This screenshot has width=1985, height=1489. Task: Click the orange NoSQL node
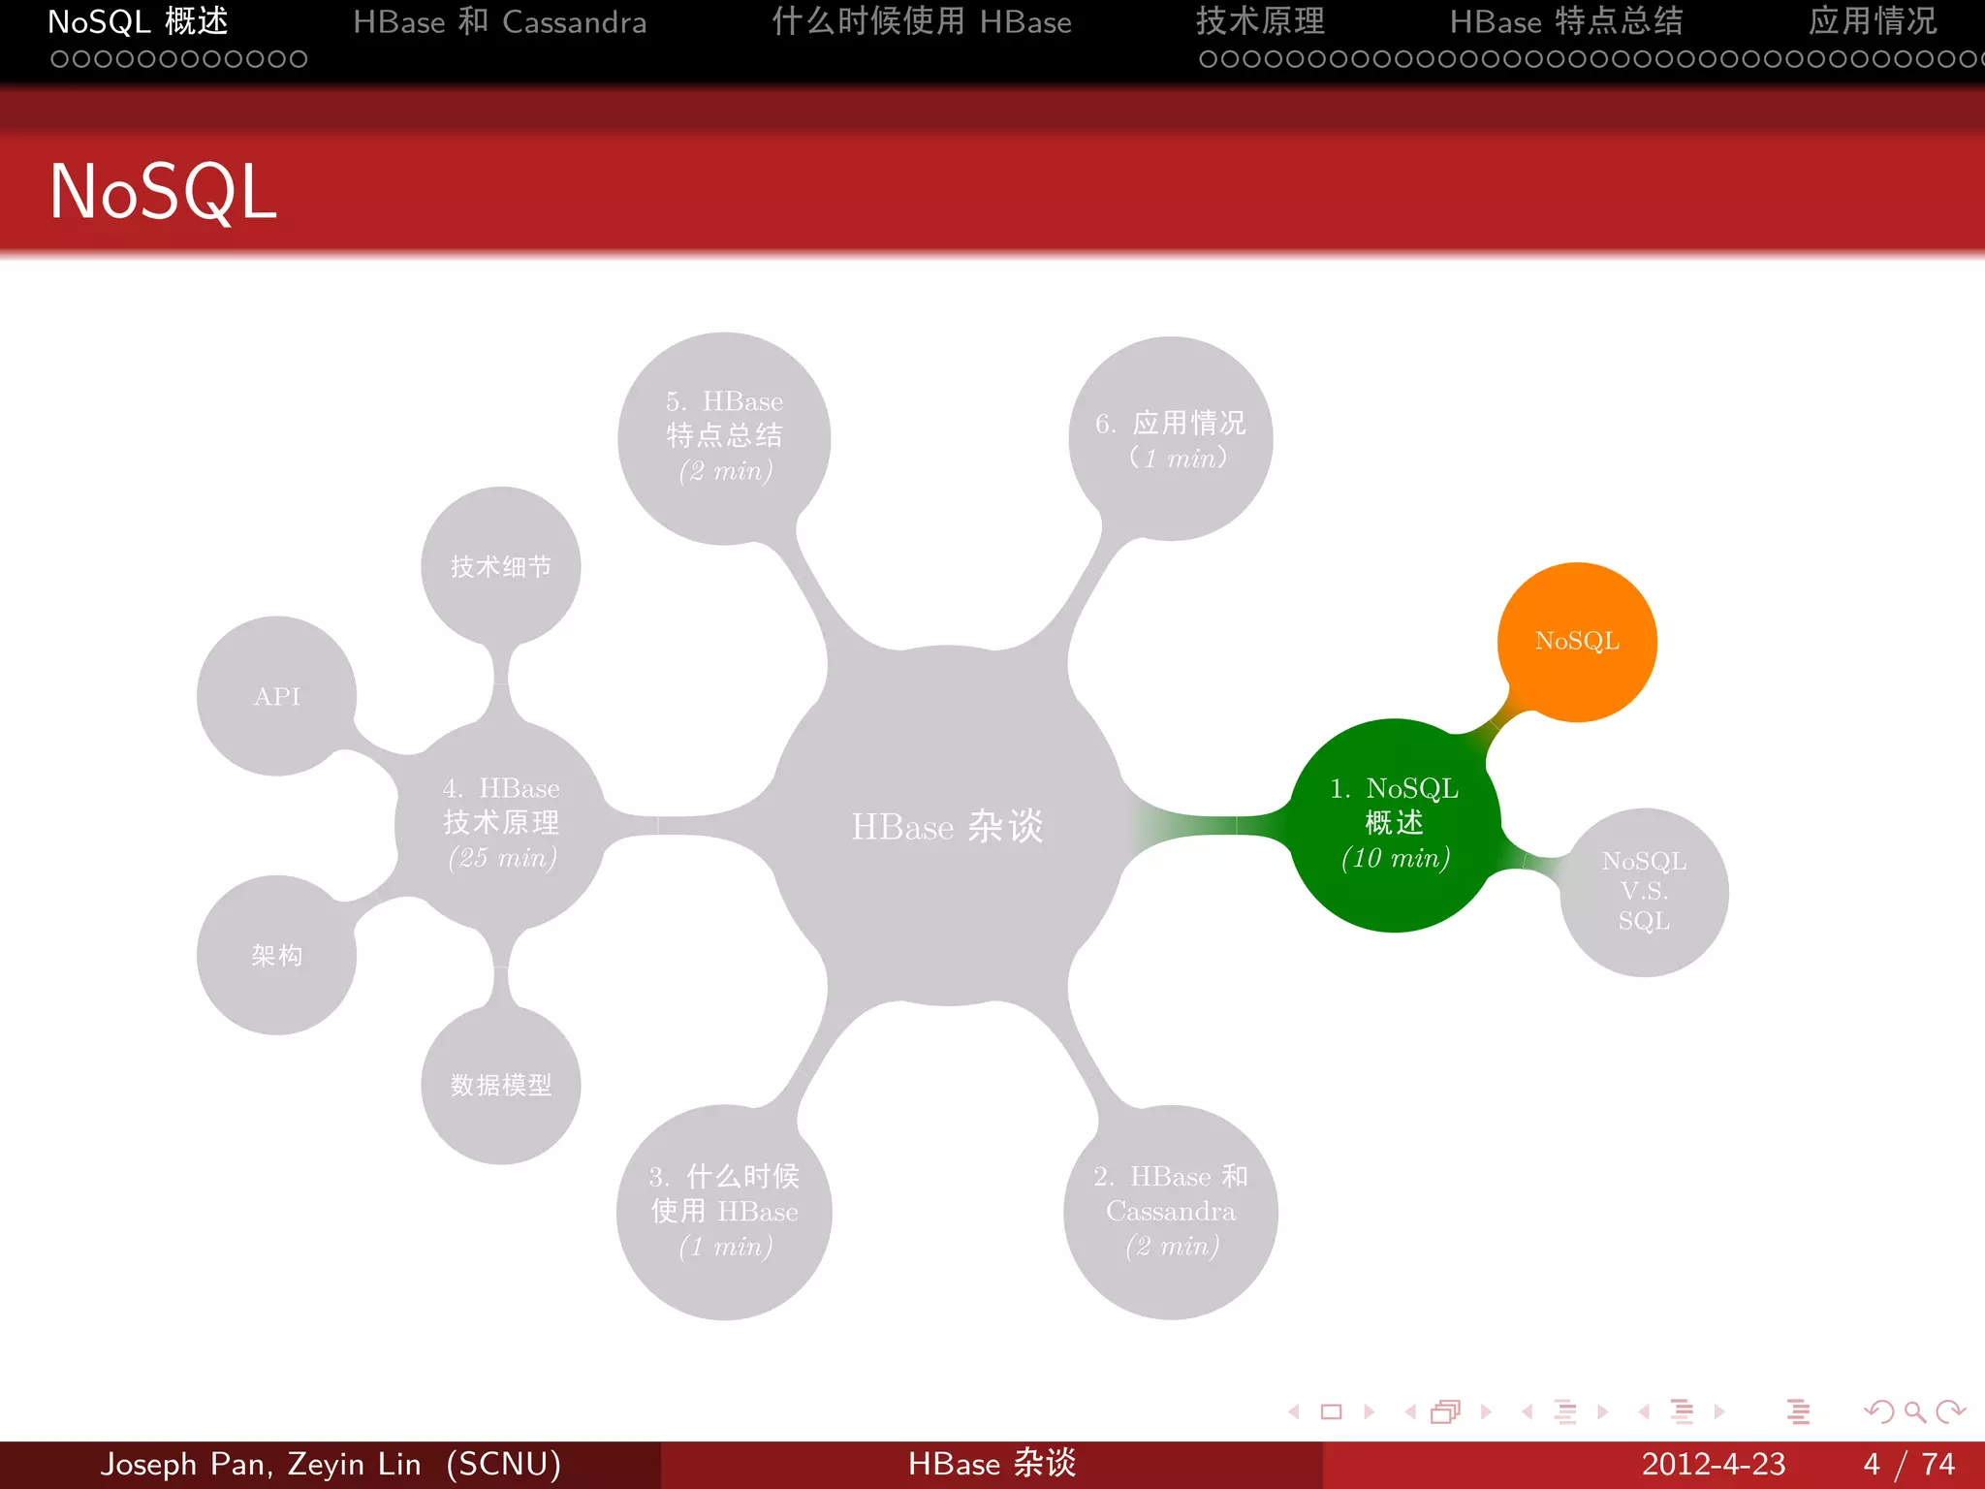pos(1577,642)
